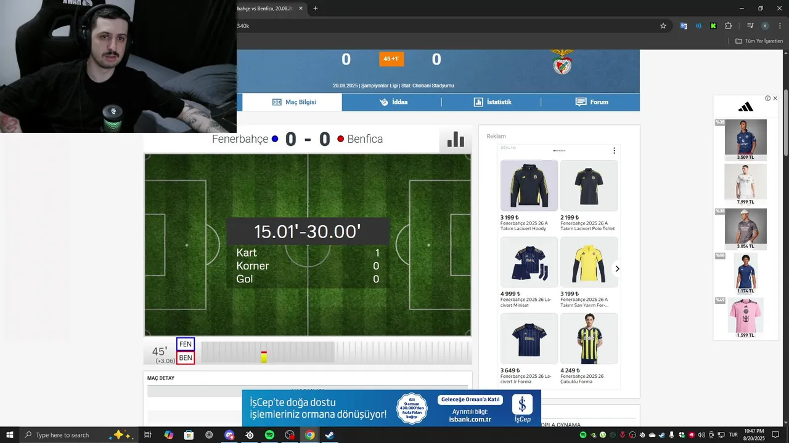Open the Chrome extensions puzzle menu
Screen dimensions: 789x443
click(x=729, y=26)
